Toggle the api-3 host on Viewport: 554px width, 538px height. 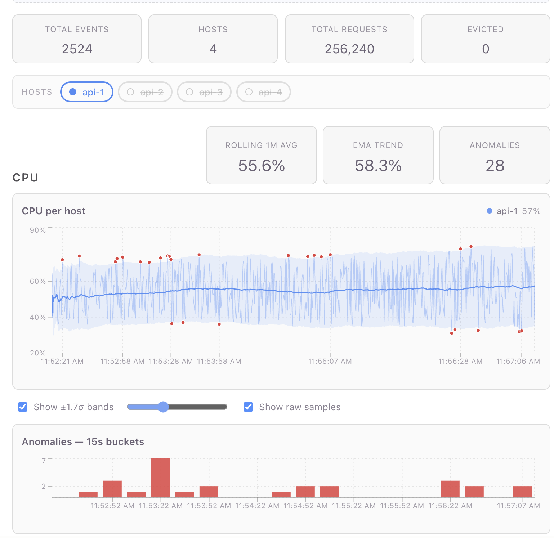click(204, 92)
